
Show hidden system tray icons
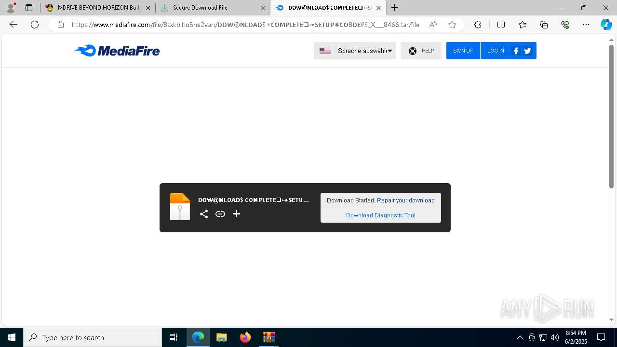pyautogui.click(x=520, y=337)
